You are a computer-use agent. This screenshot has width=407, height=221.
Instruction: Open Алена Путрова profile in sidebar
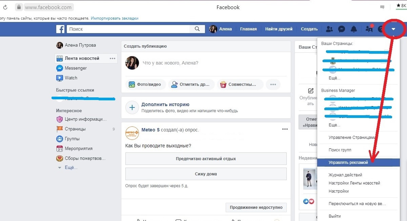coord(76,45)
